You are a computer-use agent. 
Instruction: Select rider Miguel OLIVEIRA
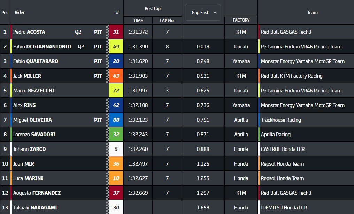pos(32,120)
